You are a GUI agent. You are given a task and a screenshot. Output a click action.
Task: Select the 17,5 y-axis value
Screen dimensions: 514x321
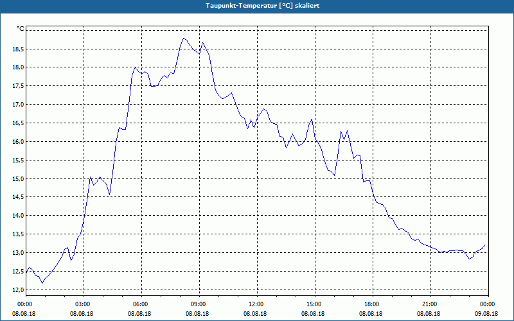click(x=17, y=86)
